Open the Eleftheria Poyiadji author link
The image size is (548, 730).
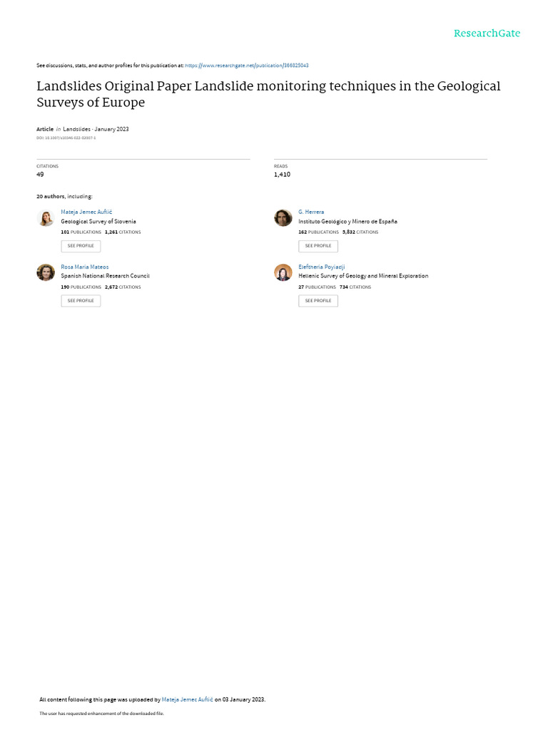(x=322, y=267)
